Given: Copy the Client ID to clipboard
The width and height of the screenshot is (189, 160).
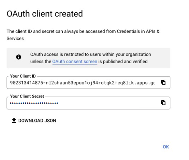Looking at the screenshot, I should pyautogui.click(x=163, y=83).
